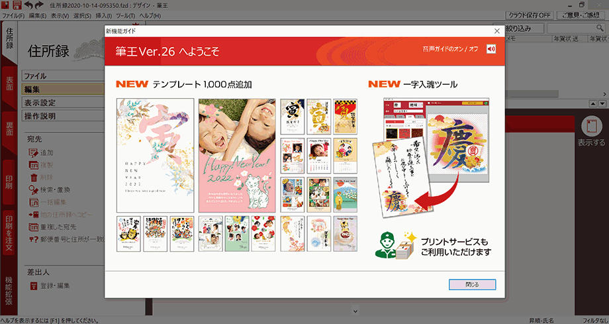This screenshot has height=324, width=609.
Task: Click the 検索・置換 icon
Action: click(x=34, y=189)
